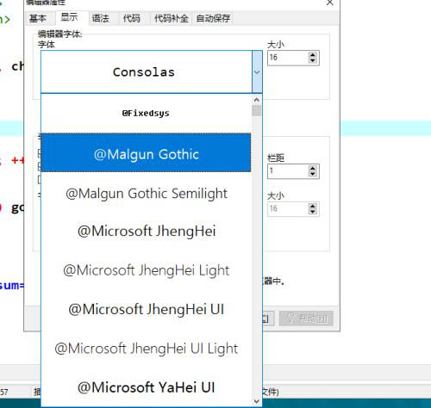This screenshot has height=408, width=431.
Task: Open the 代码补全 tab
Action: pyautogui.click(x=172, y=18)
